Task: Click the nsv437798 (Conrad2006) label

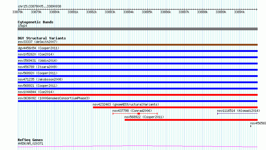Action: [132, 111]
